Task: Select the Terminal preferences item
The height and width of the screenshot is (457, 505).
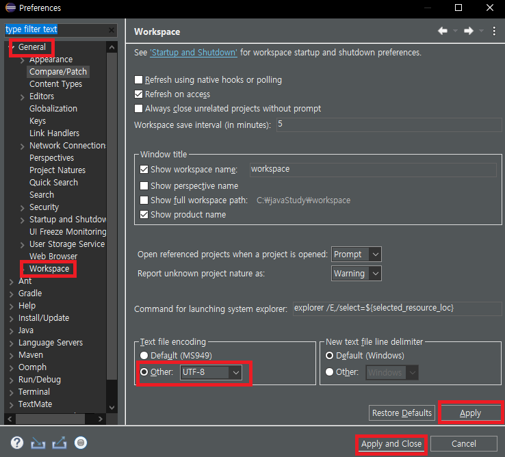Action: (x=34, y=391)
